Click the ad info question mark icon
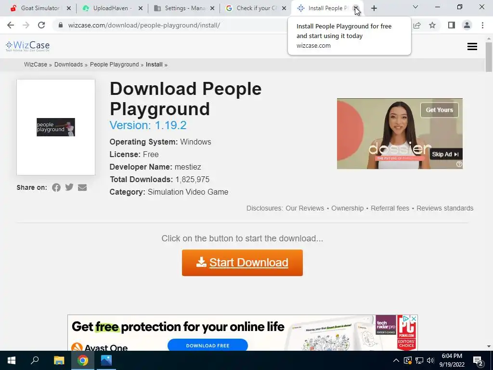The height and width of the screenshot is (370, 493). [459, 164]
